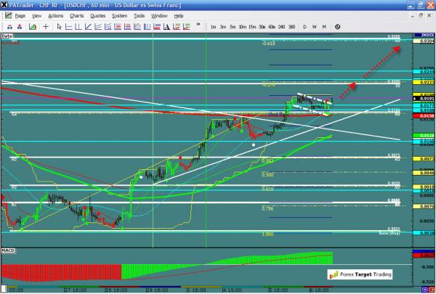Click the black 0.9191 current price tag
Image resolution: width=436 pixels, height=294 pixels.
424,99
